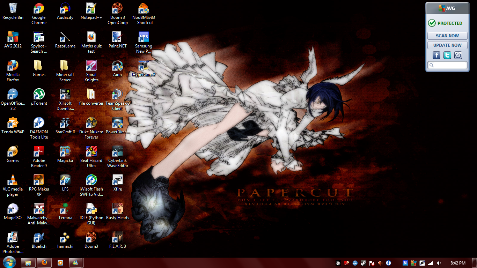This screenshot has width=477, height=268.
Task: Launch Notepad++ desktop shortcut
Action: click(x=91, y=11)
